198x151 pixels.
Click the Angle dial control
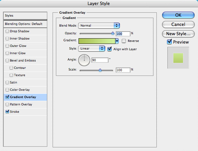(84, 60)
